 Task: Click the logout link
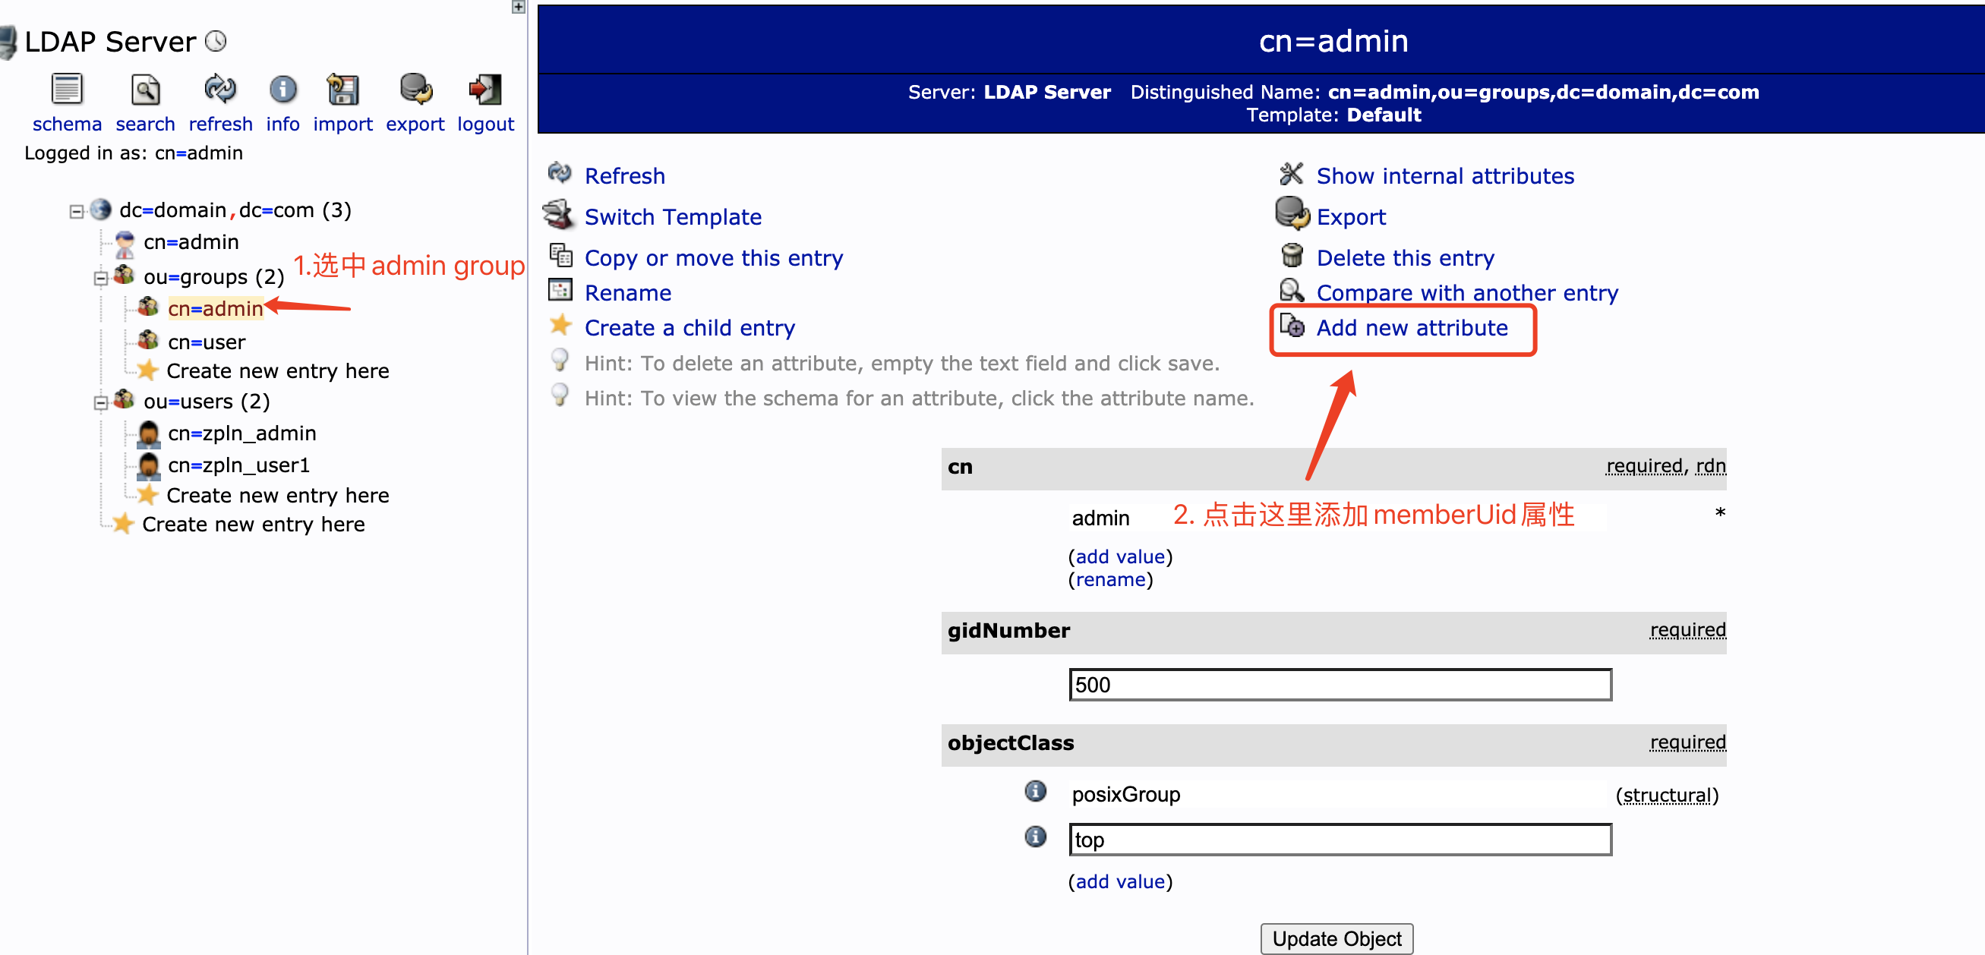pyautogui.click(x=485, y=124)
